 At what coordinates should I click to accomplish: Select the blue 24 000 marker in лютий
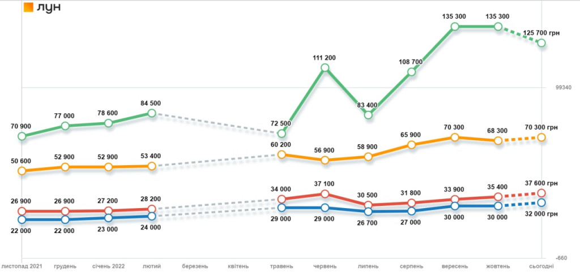[x=152, y=216]
